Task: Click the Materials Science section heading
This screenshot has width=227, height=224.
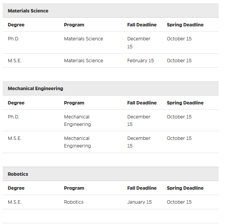Action: pyautogui.click(x=28, y=11)
